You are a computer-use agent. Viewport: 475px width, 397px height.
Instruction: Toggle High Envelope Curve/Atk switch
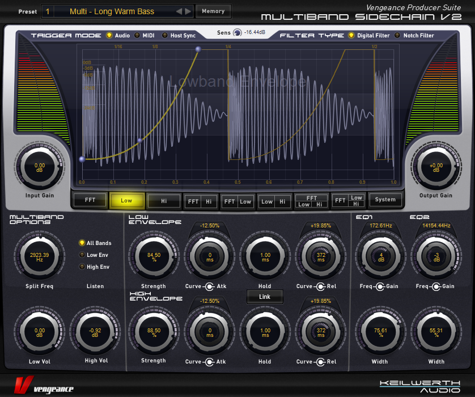209,362
